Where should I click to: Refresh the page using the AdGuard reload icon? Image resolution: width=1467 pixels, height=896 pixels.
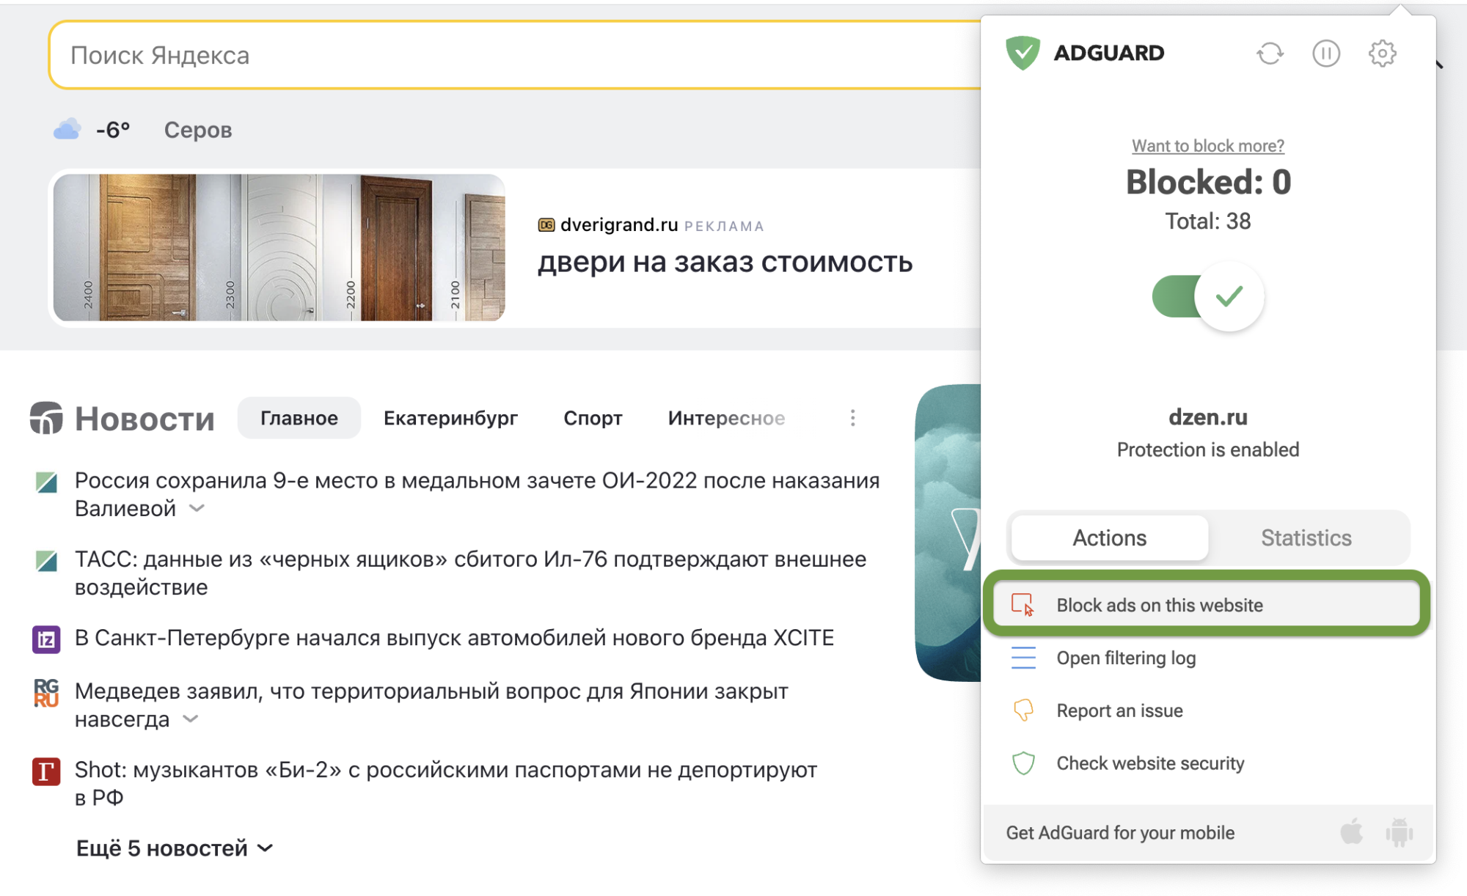(x=1270, y=53)
